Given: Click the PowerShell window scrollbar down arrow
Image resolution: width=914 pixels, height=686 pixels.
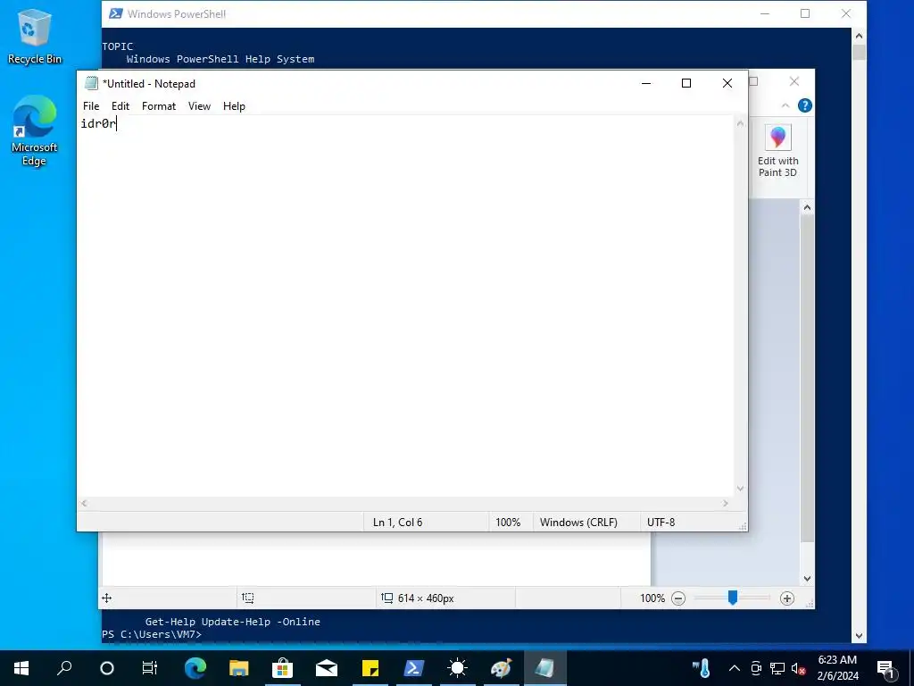Looking at the screenshot, I should coord(859,636).
